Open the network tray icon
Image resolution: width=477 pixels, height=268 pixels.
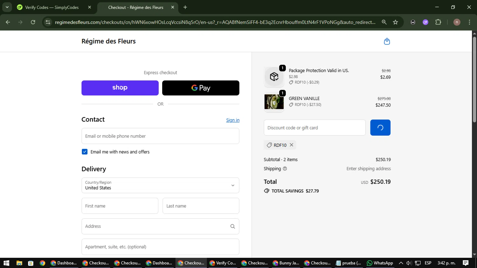pyautogui.click(x=418, y=263)
